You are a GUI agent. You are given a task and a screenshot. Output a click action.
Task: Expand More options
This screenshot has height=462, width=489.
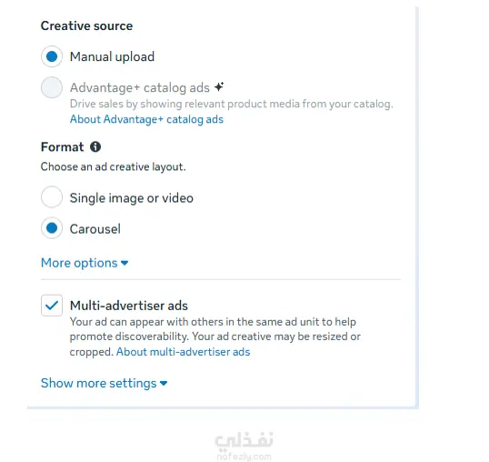[85, 263]
